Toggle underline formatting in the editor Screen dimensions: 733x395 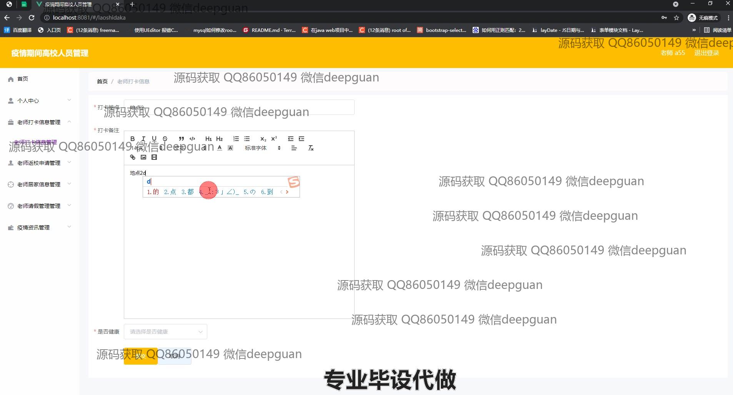[154, 139]
